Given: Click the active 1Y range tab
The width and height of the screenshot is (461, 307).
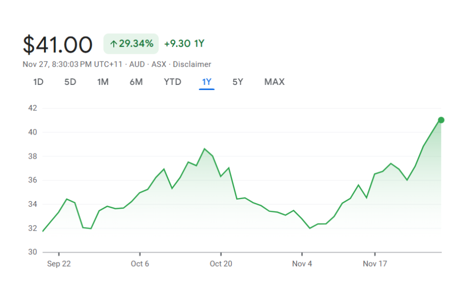Looking at the screenshot, I should (206, 82).
